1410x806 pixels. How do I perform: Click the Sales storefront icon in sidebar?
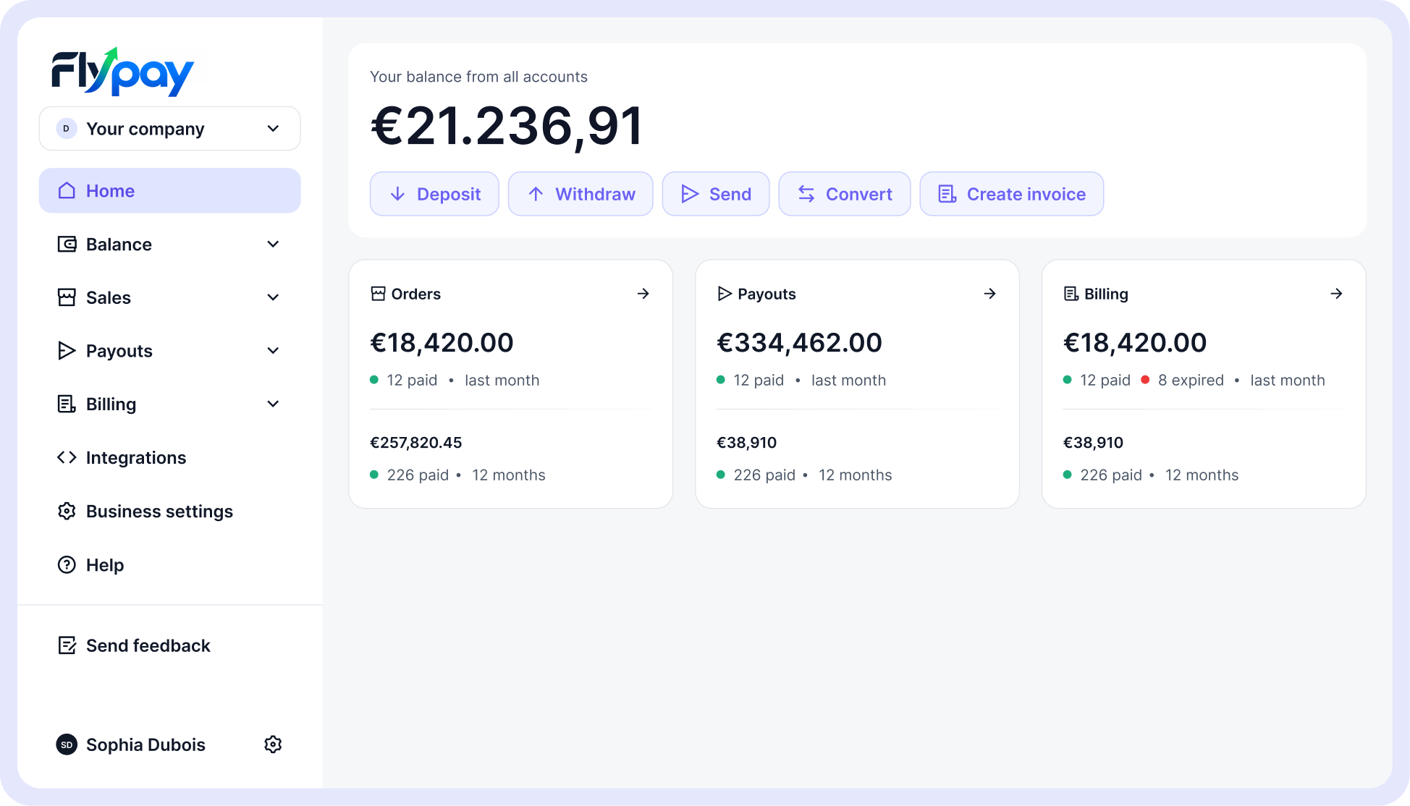(x=67, y=297)
